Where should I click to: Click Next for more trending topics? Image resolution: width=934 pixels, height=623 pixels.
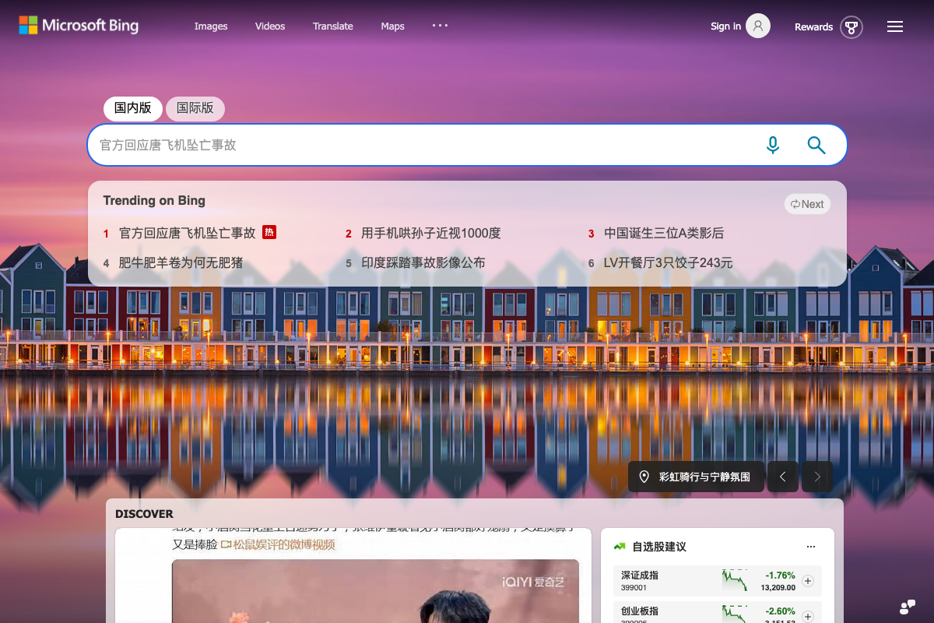point(807,204)
